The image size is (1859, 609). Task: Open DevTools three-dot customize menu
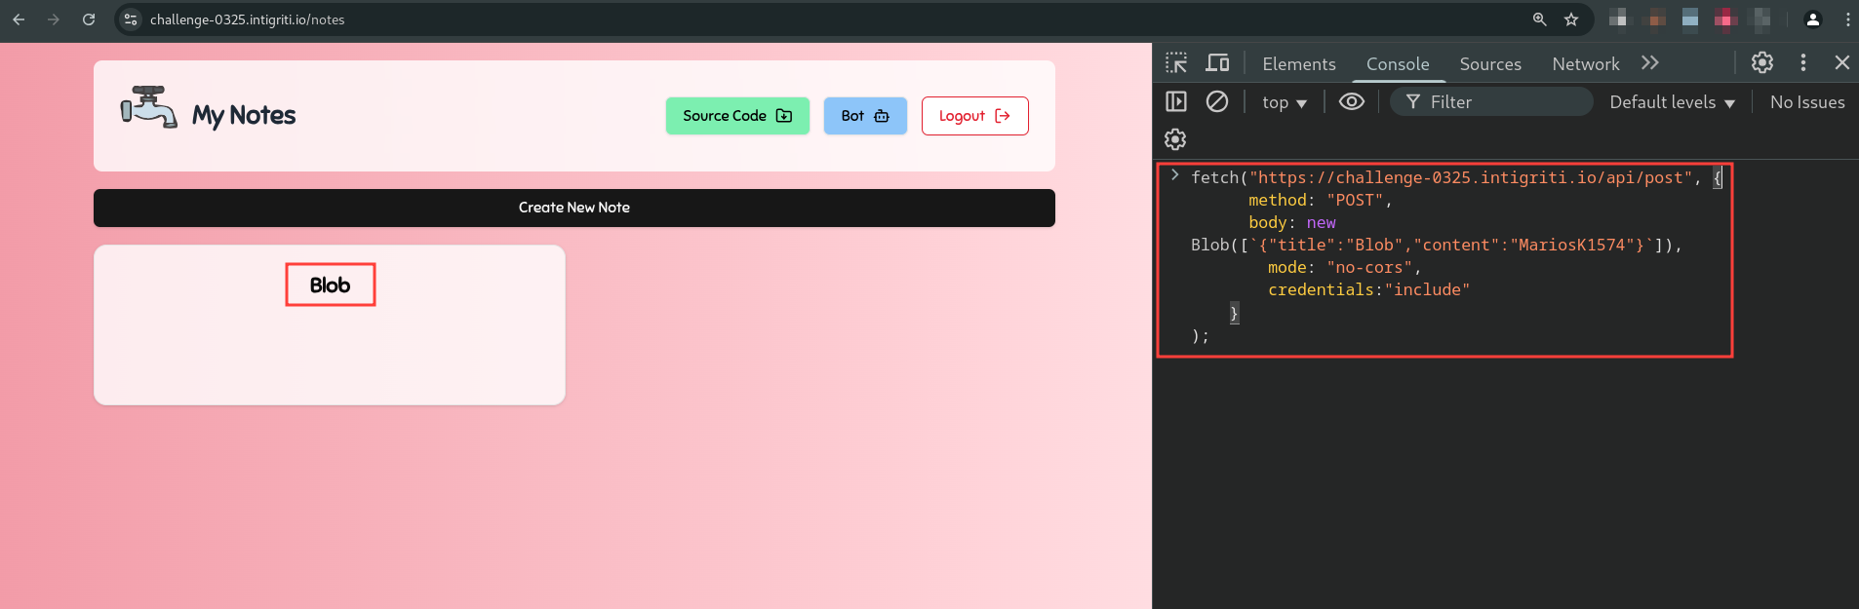(x=1802, y=63)
